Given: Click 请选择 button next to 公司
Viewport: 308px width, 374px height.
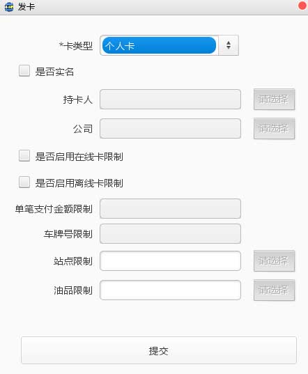Looking at the screenshot, I should pos(274,128).
